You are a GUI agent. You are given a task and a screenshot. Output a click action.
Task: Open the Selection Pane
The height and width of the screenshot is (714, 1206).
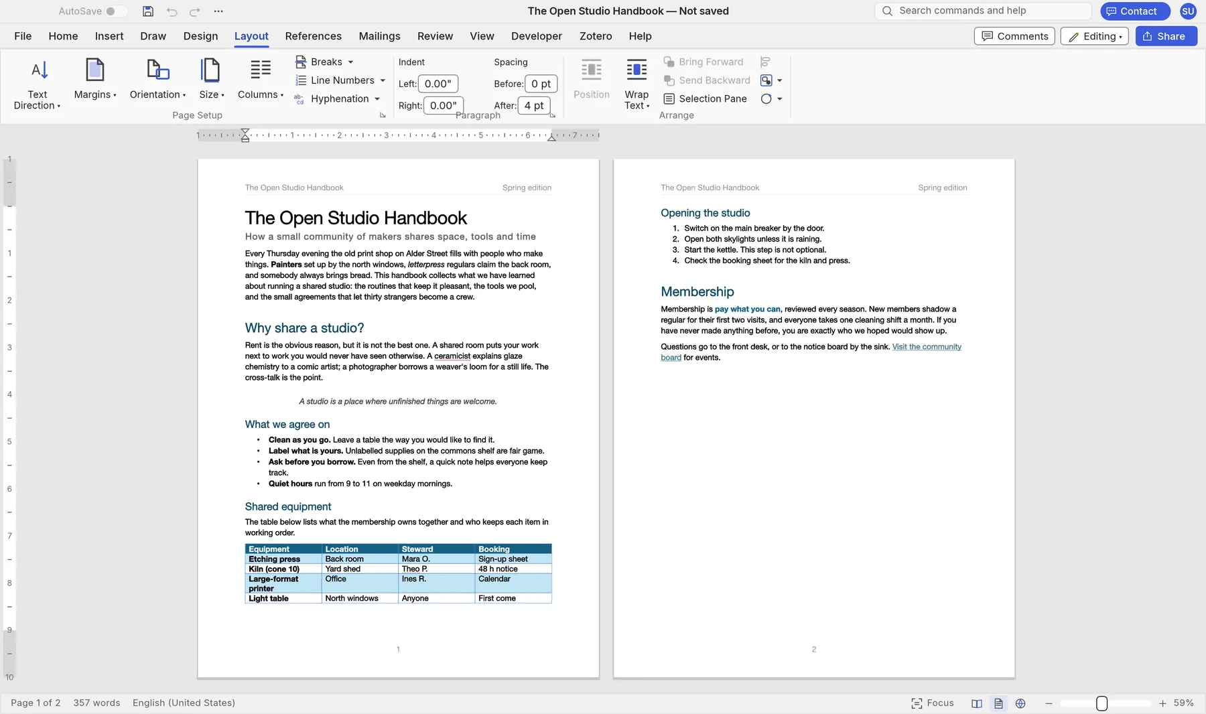tap(705, 98)
